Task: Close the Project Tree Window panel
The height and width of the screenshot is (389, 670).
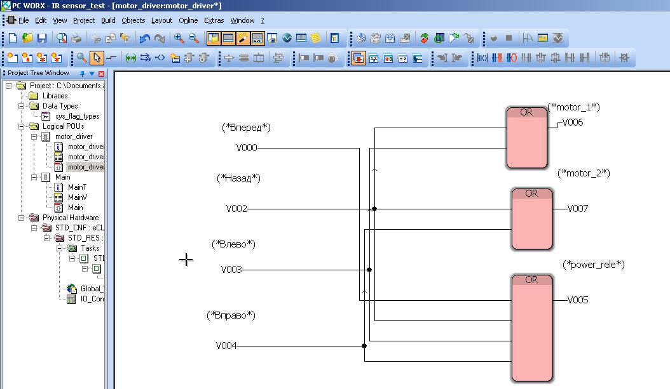Action: pyautogui.click(x=101, y=74)
